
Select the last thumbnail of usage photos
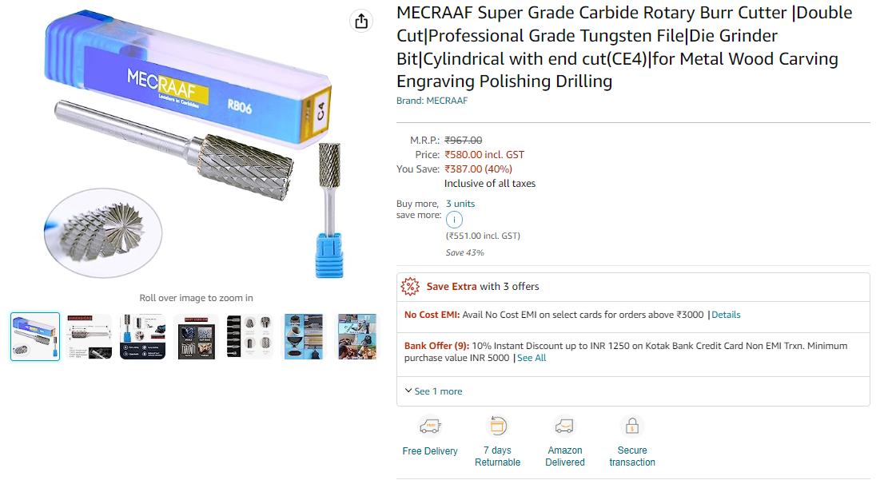click(356, 336)
